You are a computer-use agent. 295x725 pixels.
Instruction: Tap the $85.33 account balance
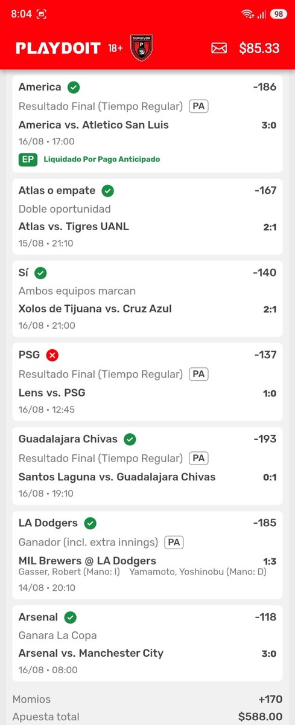tap(259, 48)
